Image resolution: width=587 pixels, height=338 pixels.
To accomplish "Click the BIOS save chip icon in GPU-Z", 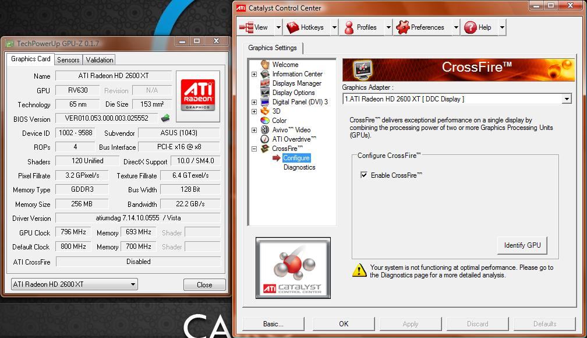I will coord(165,118).
